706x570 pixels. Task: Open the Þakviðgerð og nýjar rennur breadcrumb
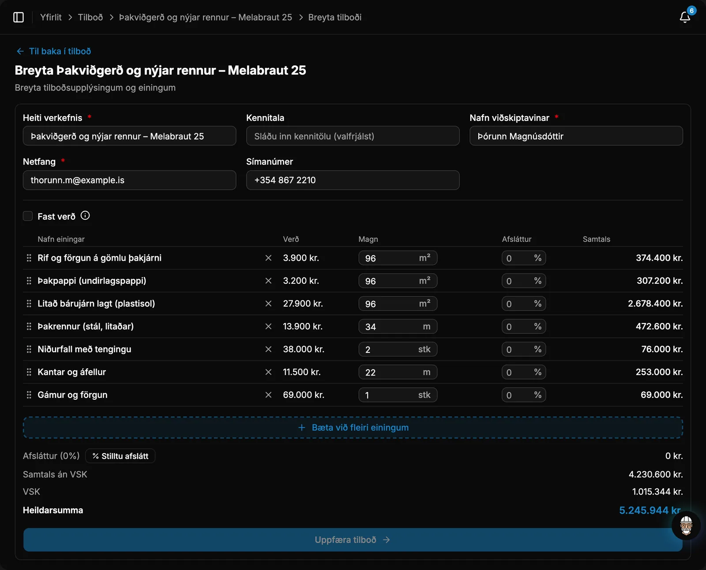pyautogui.click(x=206, y=17)
